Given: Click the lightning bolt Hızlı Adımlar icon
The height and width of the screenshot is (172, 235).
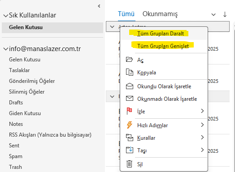Looking at the screenshot, I should [129, 125].
